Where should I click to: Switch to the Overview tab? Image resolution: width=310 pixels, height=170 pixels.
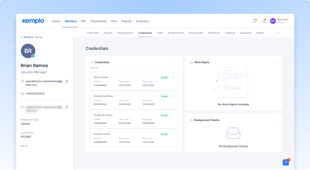(93, 33)
